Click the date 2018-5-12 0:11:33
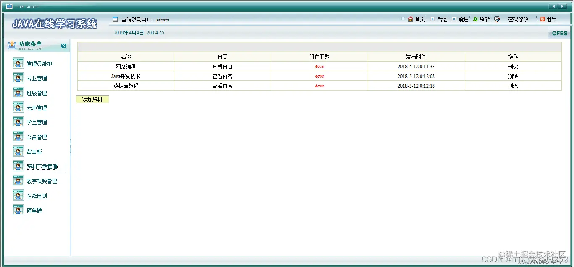This screenshot has height=267, width=574. click(x=416, y=67)
